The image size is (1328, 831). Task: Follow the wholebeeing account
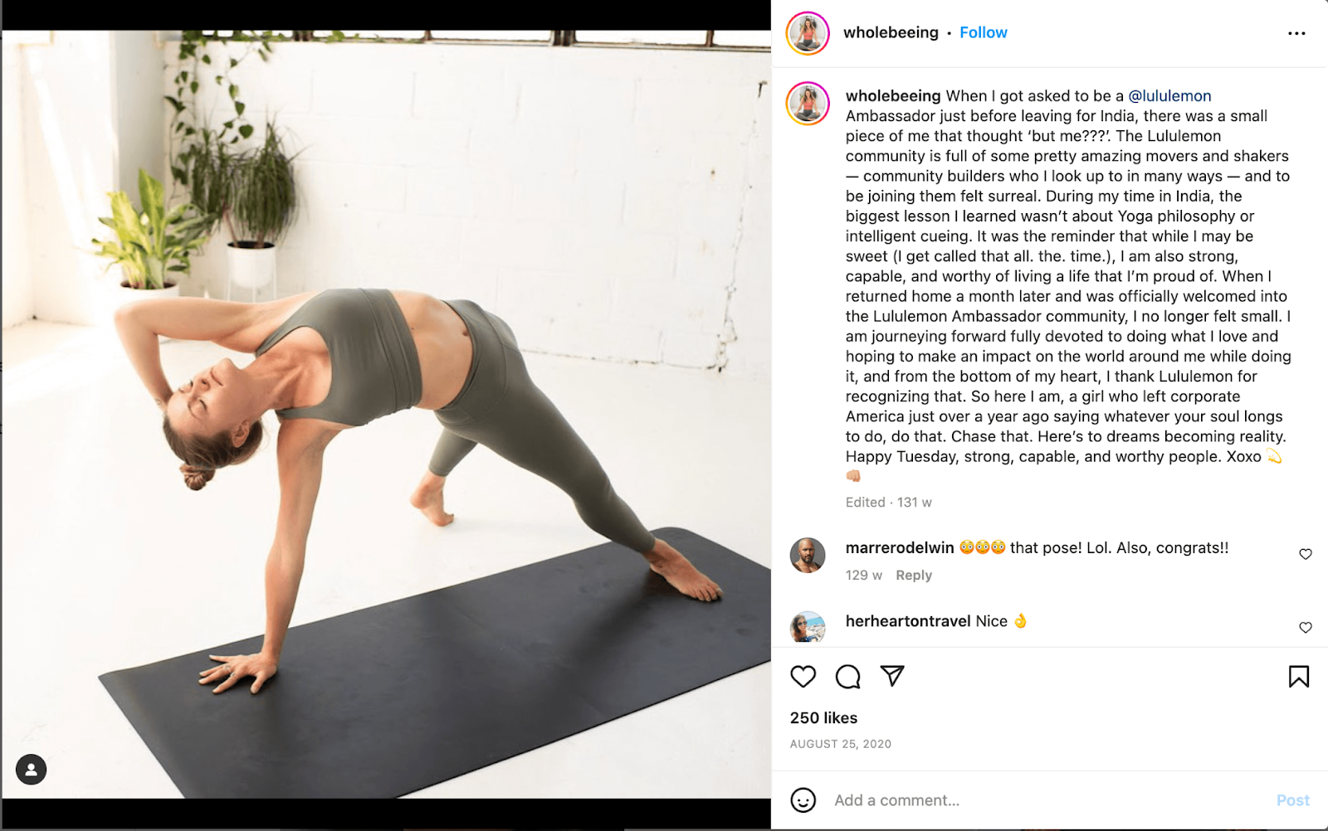coord(983,32)
